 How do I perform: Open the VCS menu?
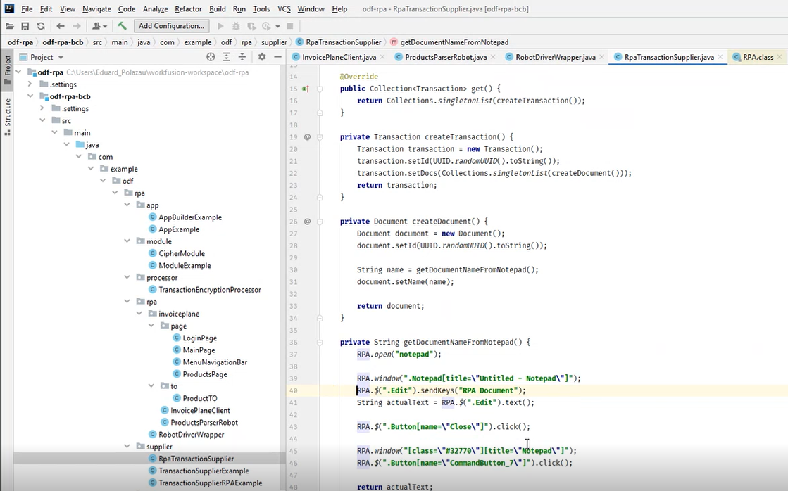284,9
